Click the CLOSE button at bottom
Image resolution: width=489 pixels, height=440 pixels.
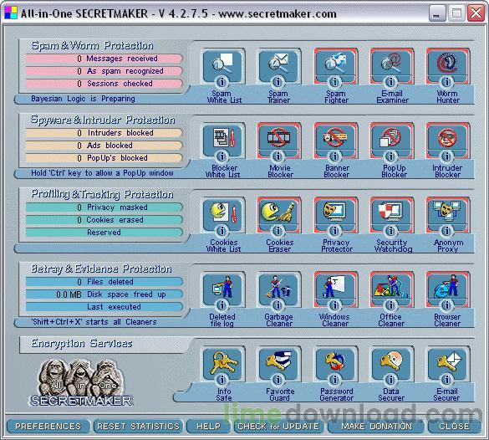(x=454, y=427)
